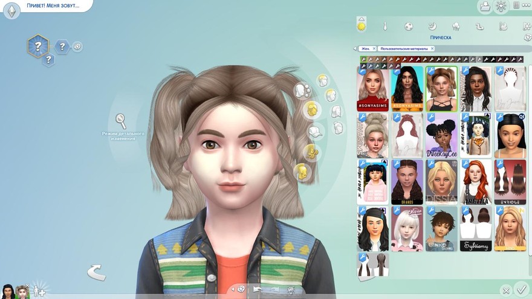532x299 pixels.
Task: Select the swimwear duck outfit category
Action: 479,27
